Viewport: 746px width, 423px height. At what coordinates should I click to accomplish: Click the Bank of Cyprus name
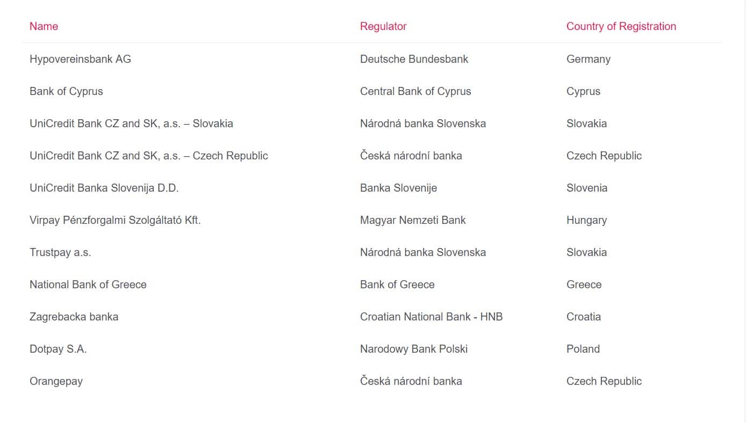point(66,91)
